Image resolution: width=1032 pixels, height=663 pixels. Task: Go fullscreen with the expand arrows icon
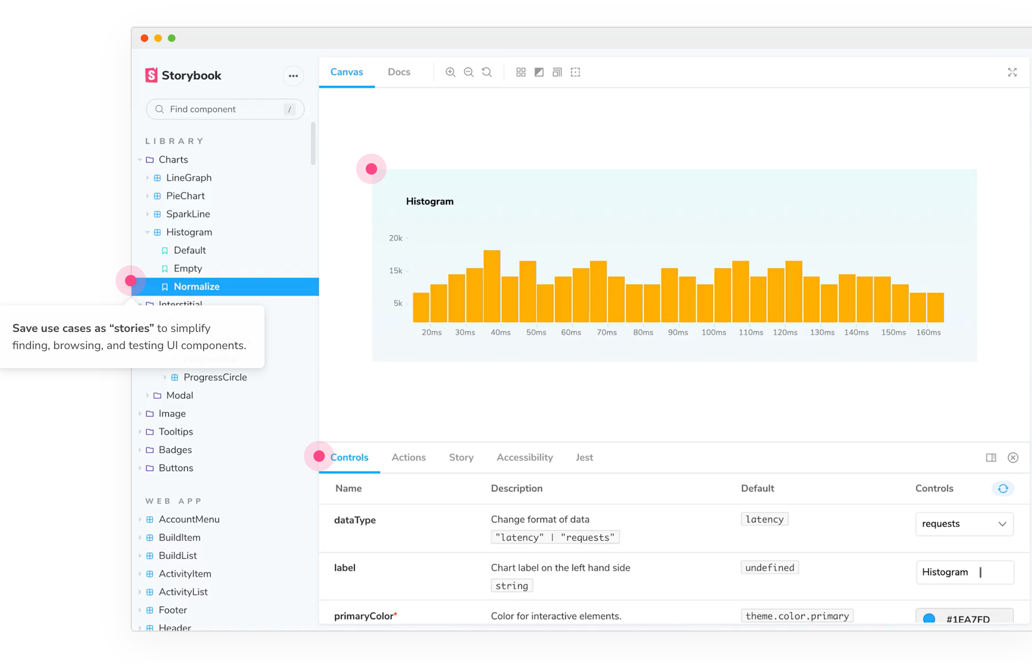1012,72
